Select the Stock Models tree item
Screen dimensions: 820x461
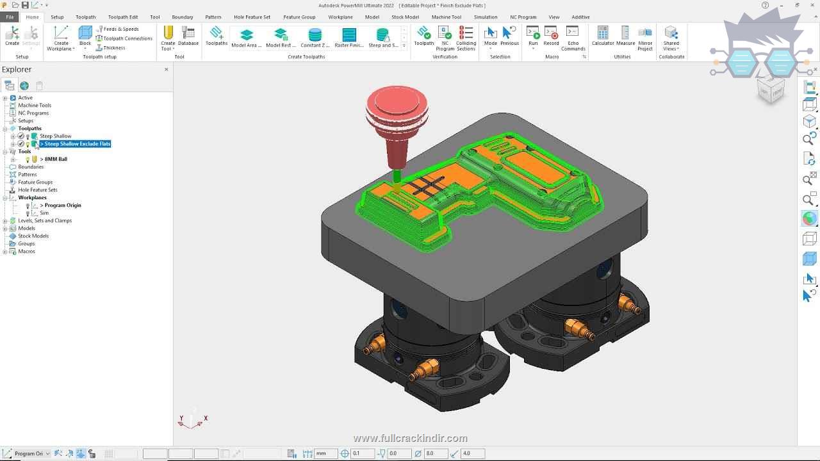(33, 236)
